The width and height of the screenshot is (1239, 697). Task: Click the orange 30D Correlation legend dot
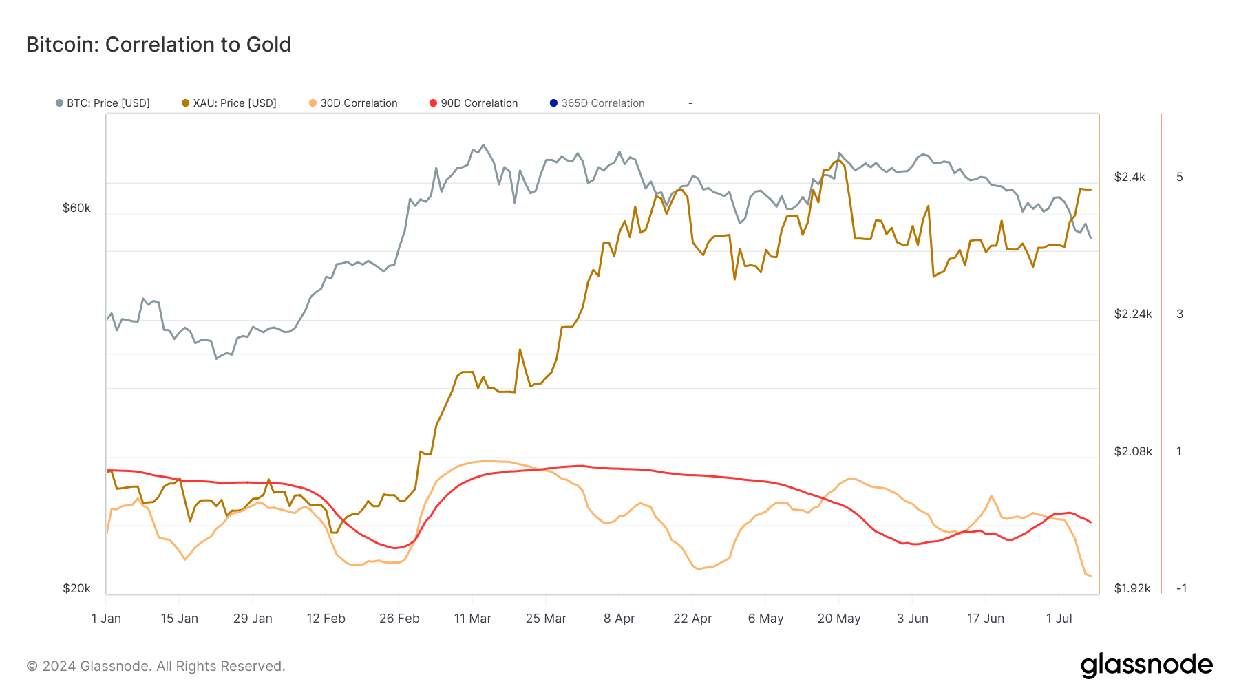point(313,103)
